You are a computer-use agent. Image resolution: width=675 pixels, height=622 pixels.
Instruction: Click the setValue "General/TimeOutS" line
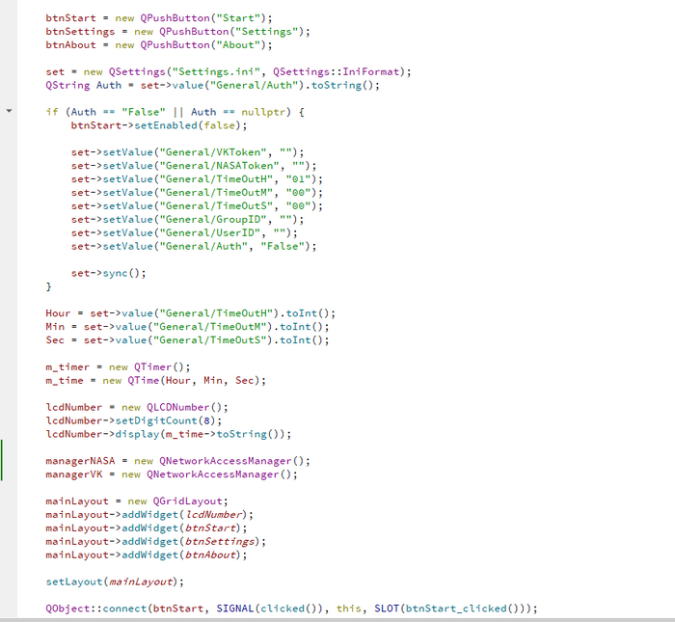click(x=197, y=205)
